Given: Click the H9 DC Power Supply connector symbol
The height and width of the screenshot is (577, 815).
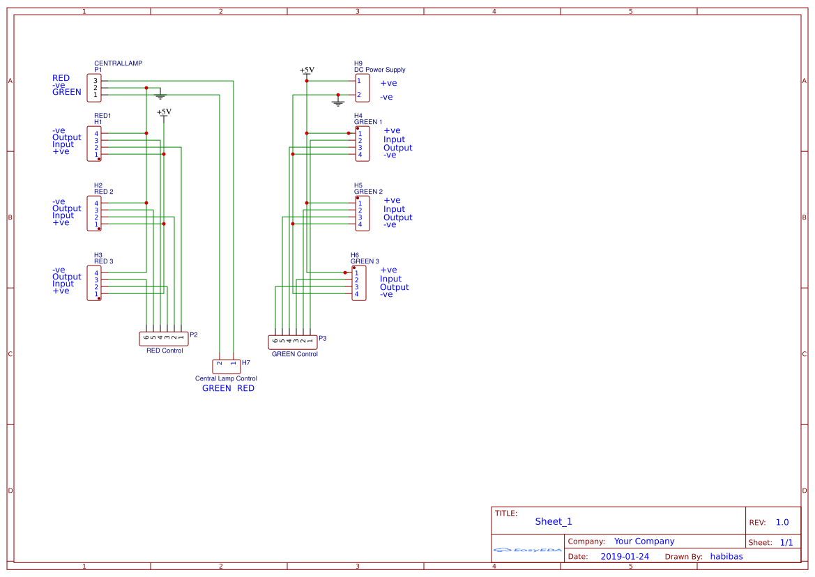Looking at the screenshot, I should point(362,87).
